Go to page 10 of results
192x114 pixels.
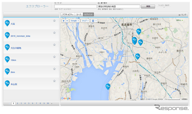coord(48,103)
